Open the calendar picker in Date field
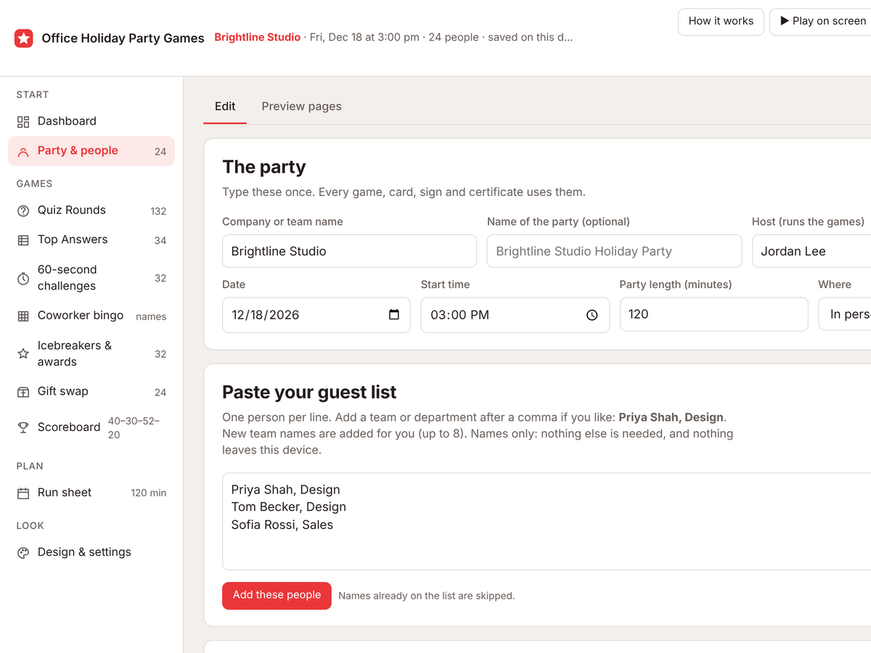The image size is (871, 653). point(394,315)
